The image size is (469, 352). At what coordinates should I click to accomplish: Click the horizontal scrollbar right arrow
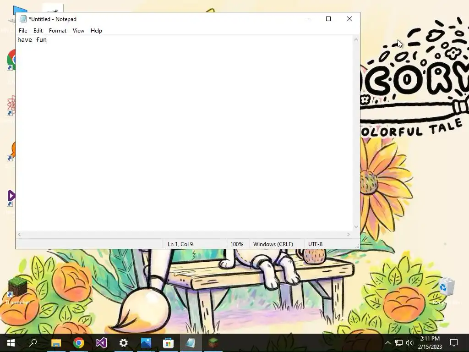(349, 235)
